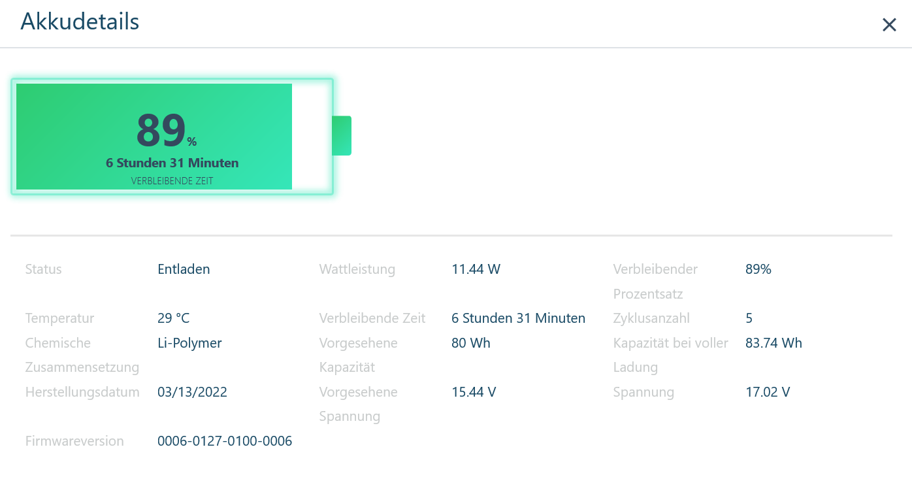
Task: Click the Li-Polymer chemistry value
Action: point(189,343)
